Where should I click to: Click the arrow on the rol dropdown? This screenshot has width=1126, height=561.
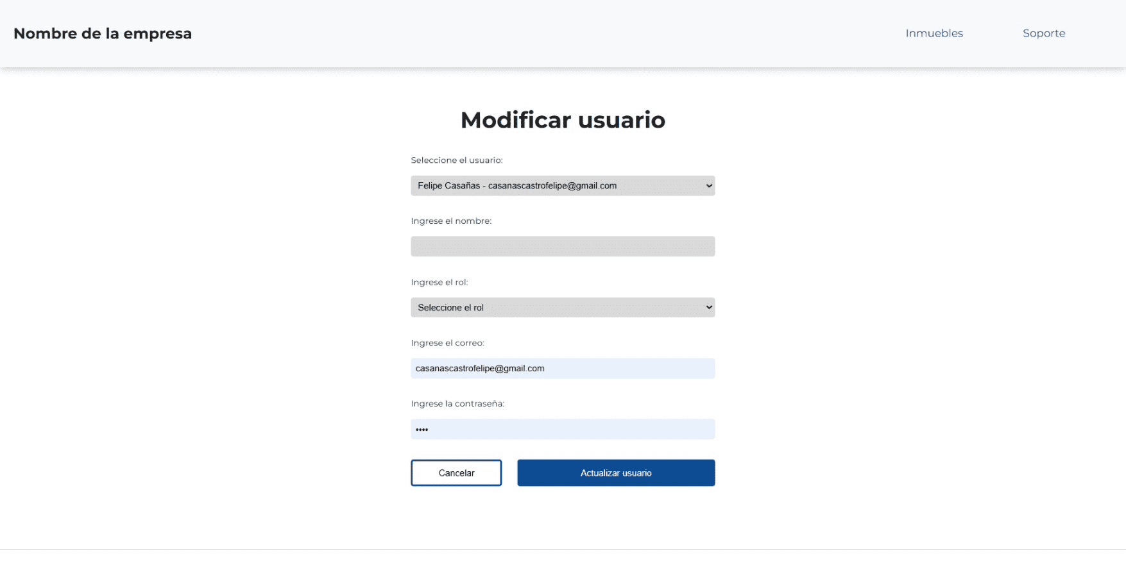pyautogui.click(x=709, y=308)
